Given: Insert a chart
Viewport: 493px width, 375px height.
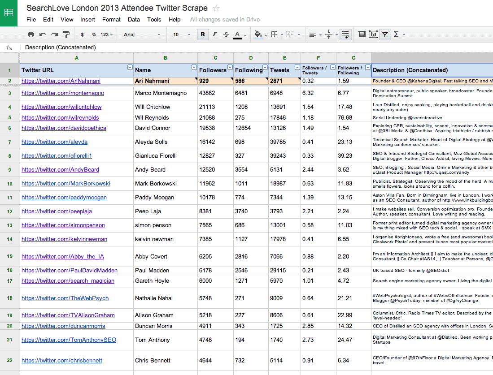Looking at the screenshot, I should click(x=373, y=34).
